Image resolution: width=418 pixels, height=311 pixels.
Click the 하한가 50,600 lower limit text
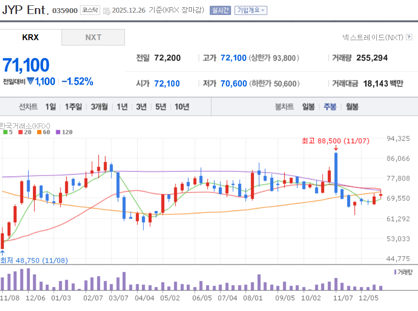coord(274,84)
